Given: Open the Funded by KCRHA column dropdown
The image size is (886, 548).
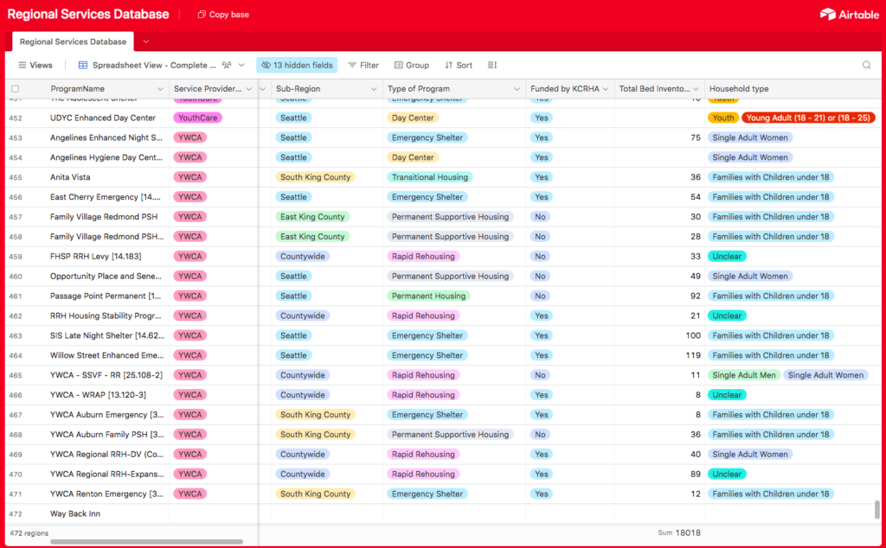Looking at the screenshot, I should coord(606,89).
